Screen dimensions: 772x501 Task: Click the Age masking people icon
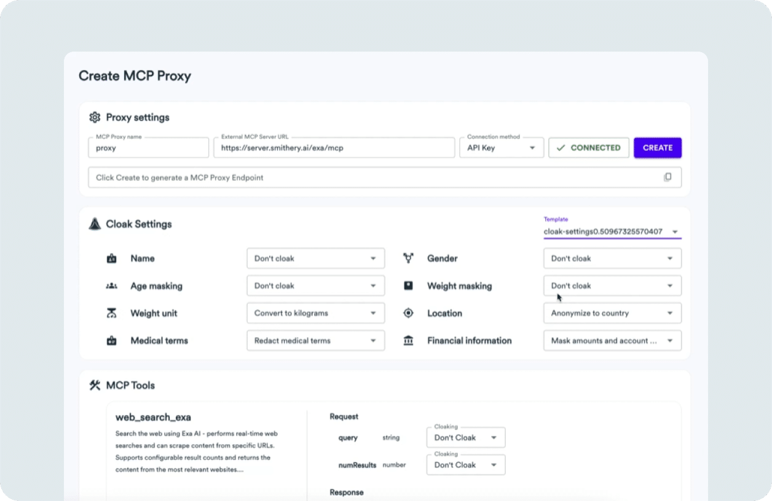point(111,286)
